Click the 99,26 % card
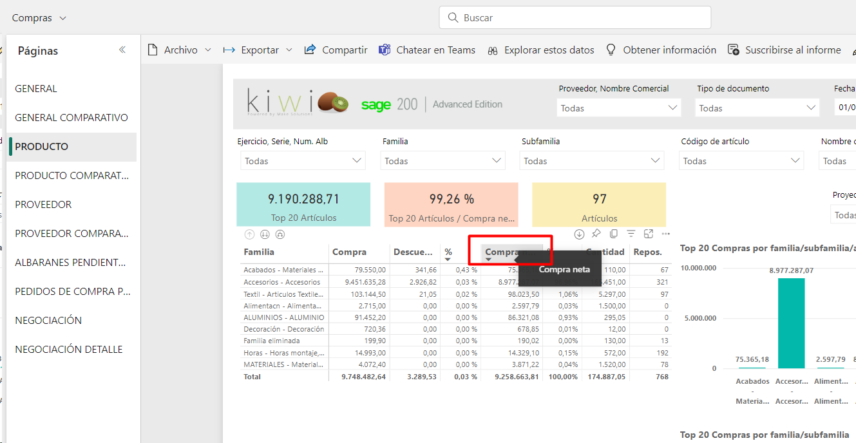The height and width of the screenshot is (443, 856). (x=452, y=204)
